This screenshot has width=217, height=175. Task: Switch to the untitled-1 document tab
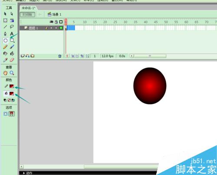[29, 8]
